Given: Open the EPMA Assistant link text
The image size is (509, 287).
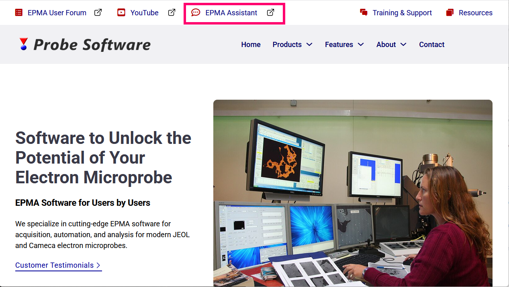Looking at the screenshot, I should (231, 13).
